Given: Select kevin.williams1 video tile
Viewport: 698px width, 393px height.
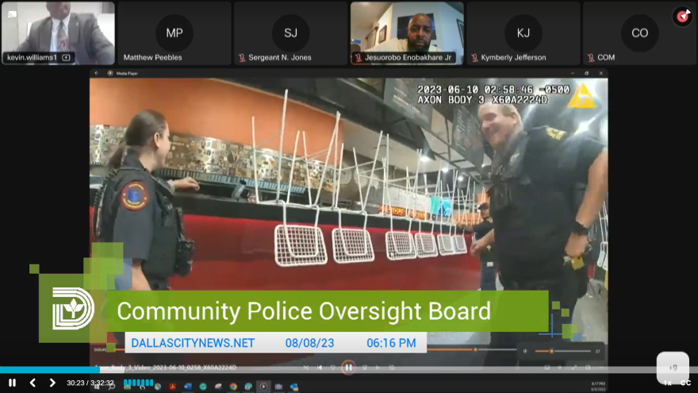Looking at the screenshot, I should (x=59, y=33).
